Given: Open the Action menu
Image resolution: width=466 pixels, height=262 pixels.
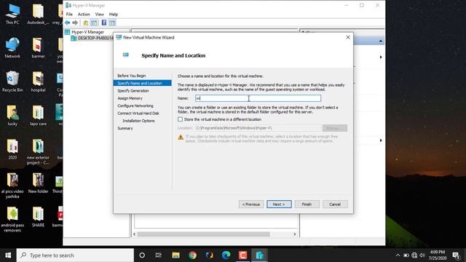Looking at the screenshot, I should tap(84, 15).
